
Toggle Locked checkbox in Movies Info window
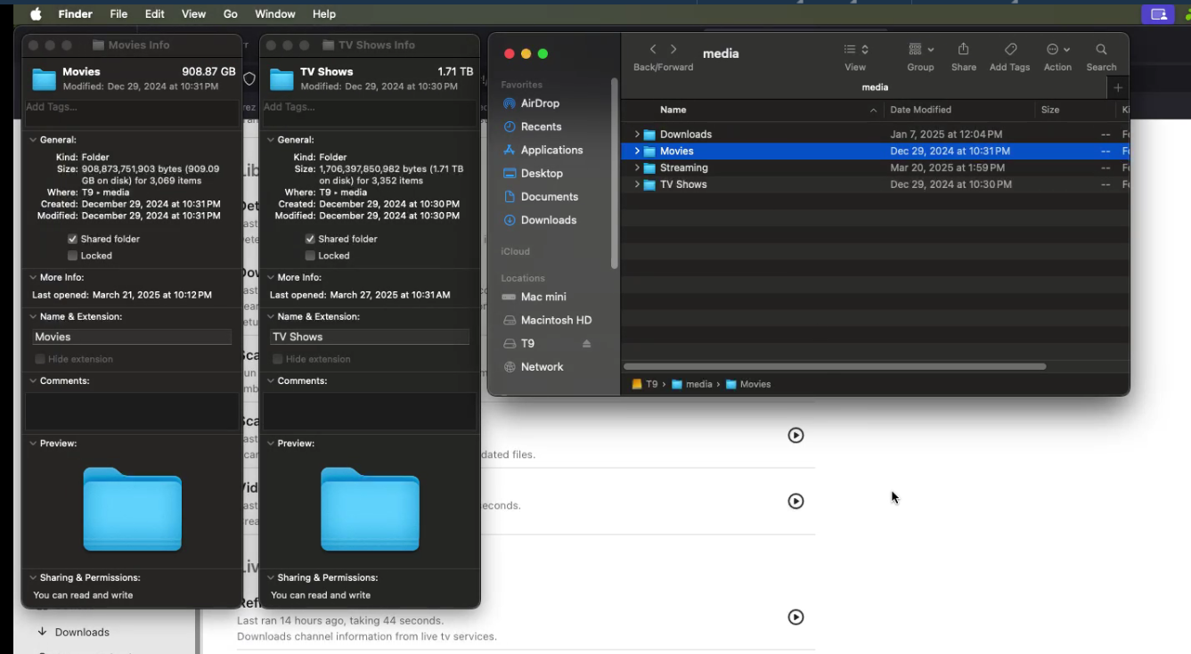73,256
